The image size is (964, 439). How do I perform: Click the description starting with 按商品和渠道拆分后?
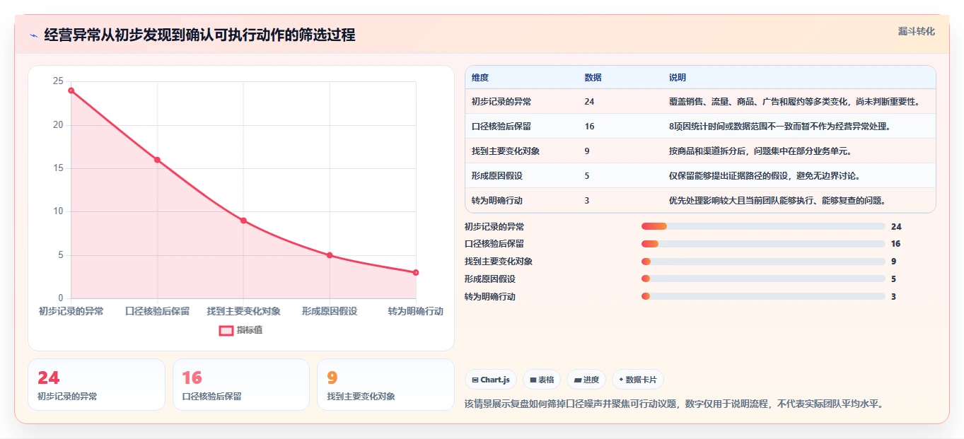760,151
